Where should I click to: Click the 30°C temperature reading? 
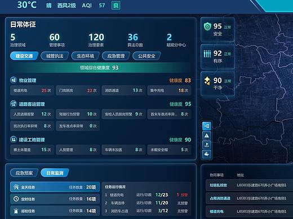26,4
